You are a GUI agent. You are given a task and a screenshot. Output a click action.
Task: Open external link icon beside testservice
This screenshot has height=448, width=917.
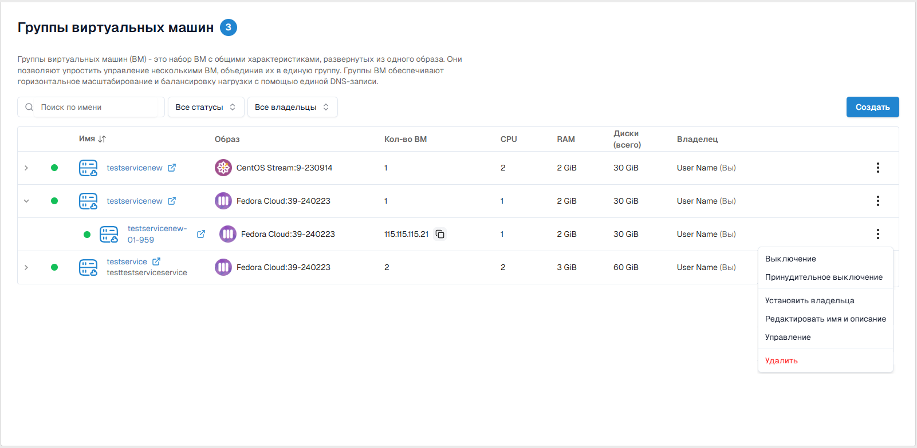pos(156,261)
